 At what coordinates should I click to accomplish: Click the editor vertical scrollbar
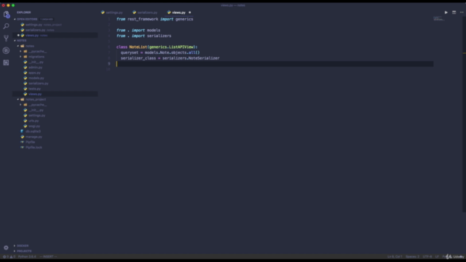465,114
